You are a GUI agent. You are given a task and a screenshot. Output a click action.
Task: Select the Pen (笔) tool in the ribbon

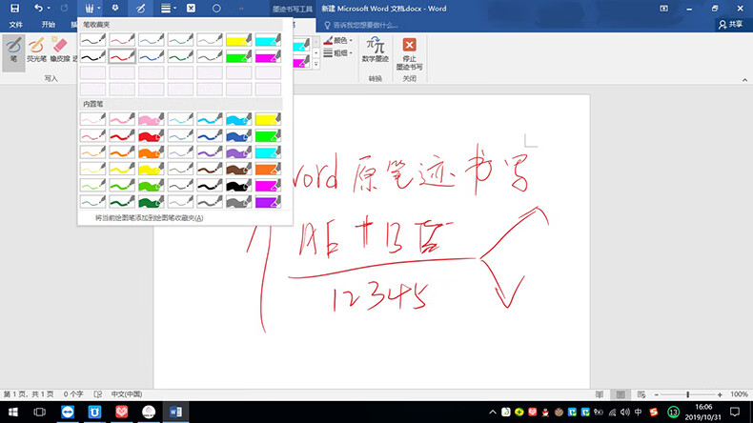click(x=13, y=50)
